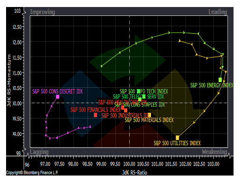Click the 103.00 x-axis tick value
The width and height of the screenshot is (241, 183).
click(x=213, y=164)
